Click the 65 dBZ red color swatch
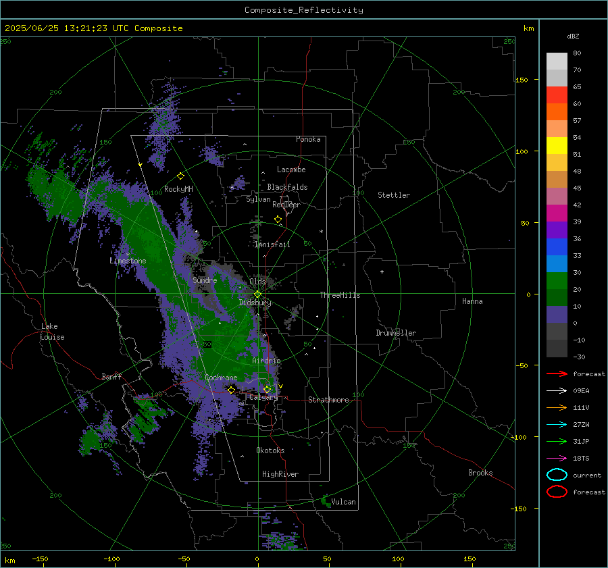The height and width of the screenshot is (568, 608). click(557, 95)
